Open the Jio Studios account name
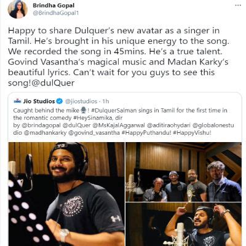The image size is (246, 246). [39, 101]
